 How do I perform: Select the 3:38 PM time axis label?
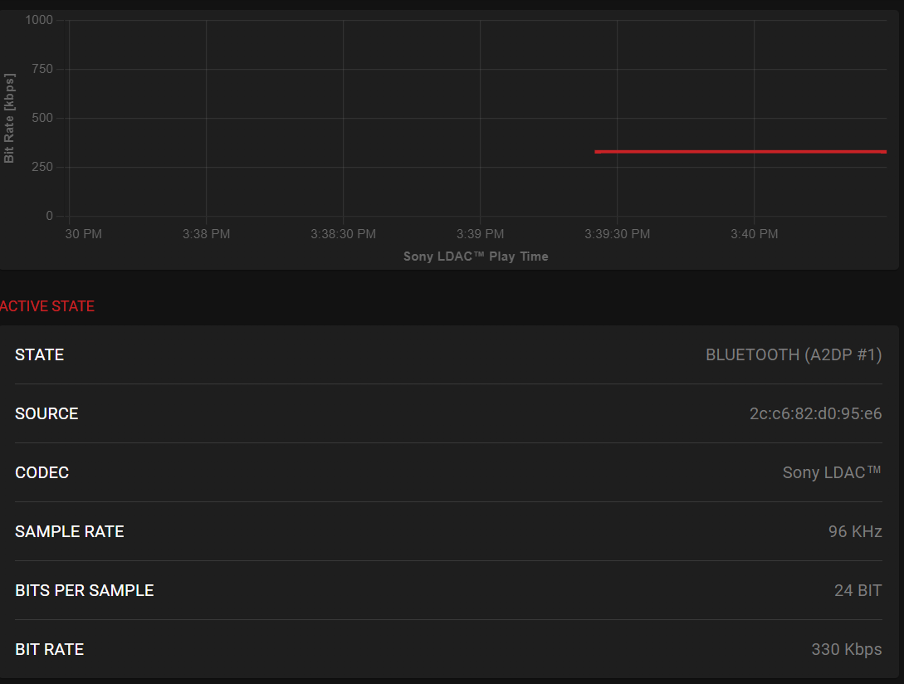pos(206,234)
